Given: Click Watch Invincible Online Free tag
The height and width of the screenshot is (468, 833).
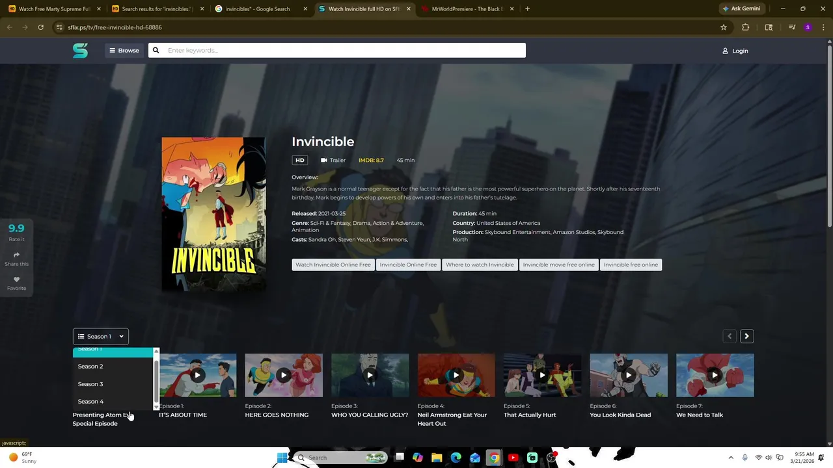Looking at the screenshot, I should [333, 265].
